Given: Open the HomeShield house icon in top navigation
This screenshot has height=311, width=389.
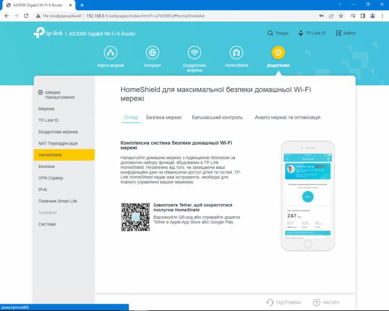Looking at the screenshot, I should [236, 52].
